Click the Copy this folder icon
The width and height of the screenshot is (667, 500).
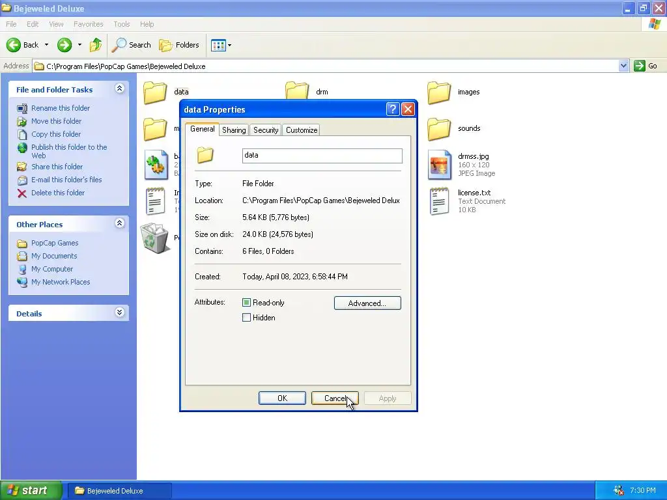(x=22, y=134)
